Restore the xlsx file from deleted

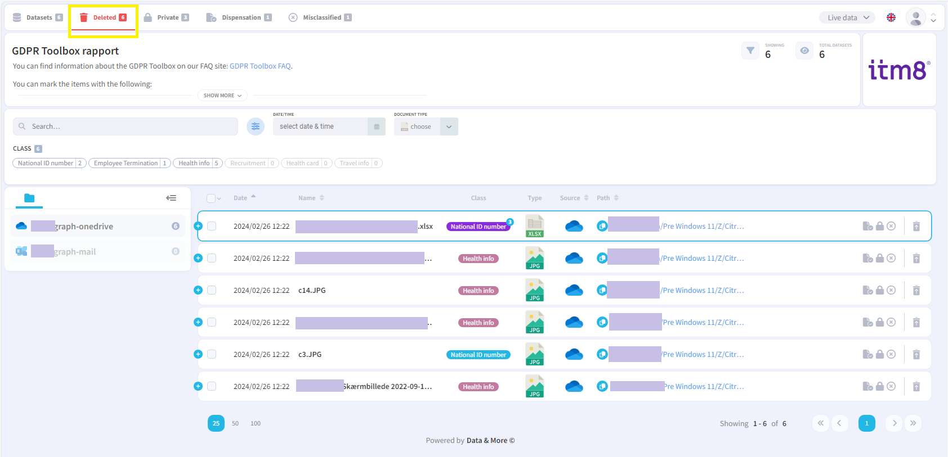point(916,226)
